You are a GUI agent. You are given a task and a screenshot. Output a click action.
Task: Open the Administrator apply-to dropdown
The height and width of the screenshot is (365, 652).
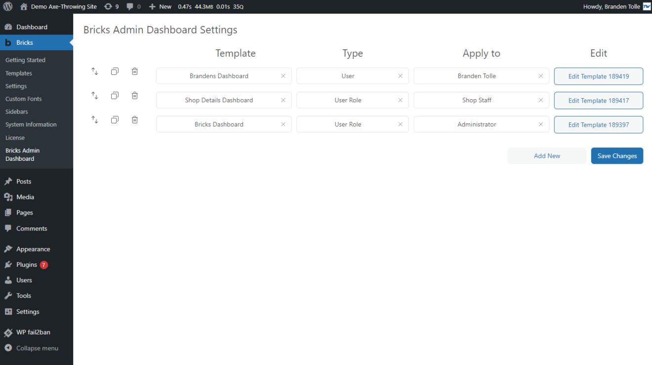pyautogui.click(x=477, y=124)
